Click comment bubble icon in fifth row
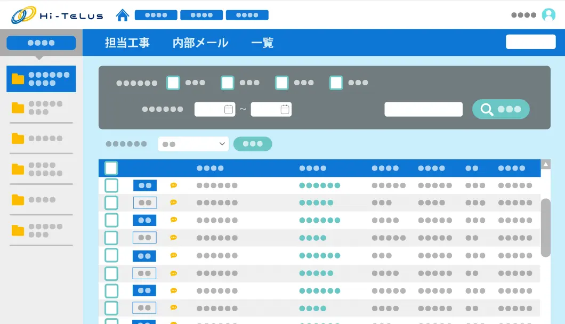The width and height of the screenshot is (565, 324). click(x=174, y=256)
